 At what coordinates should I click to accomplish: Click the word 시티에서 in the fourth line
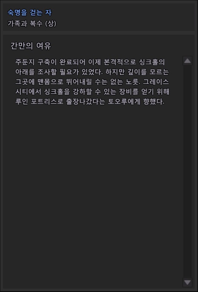(x=28, y=91)
